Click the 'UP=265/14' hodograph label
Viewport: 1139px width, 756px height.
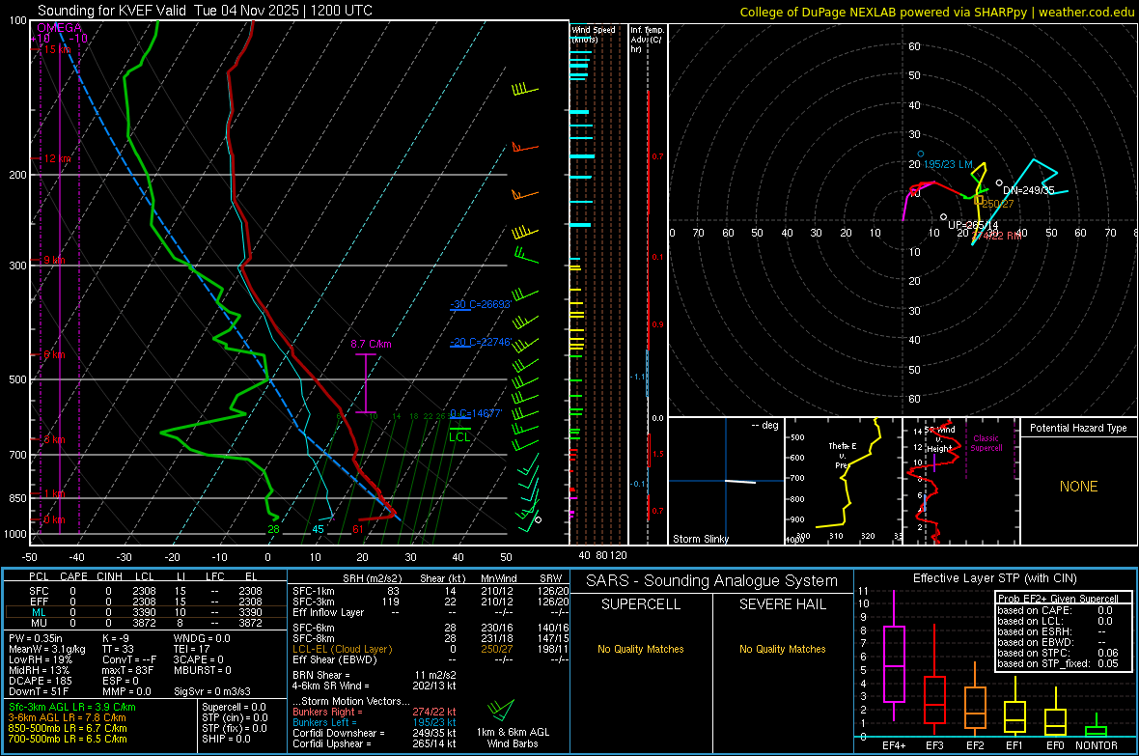973,225
